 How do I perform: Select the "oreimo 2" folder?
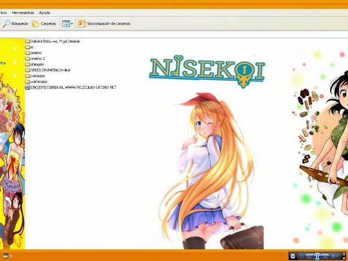click(35, 59)
